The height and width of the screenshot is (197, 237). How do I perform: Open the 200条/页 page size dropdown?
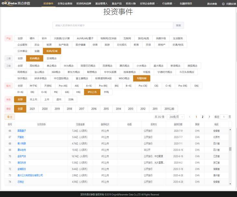click(176, 117)
